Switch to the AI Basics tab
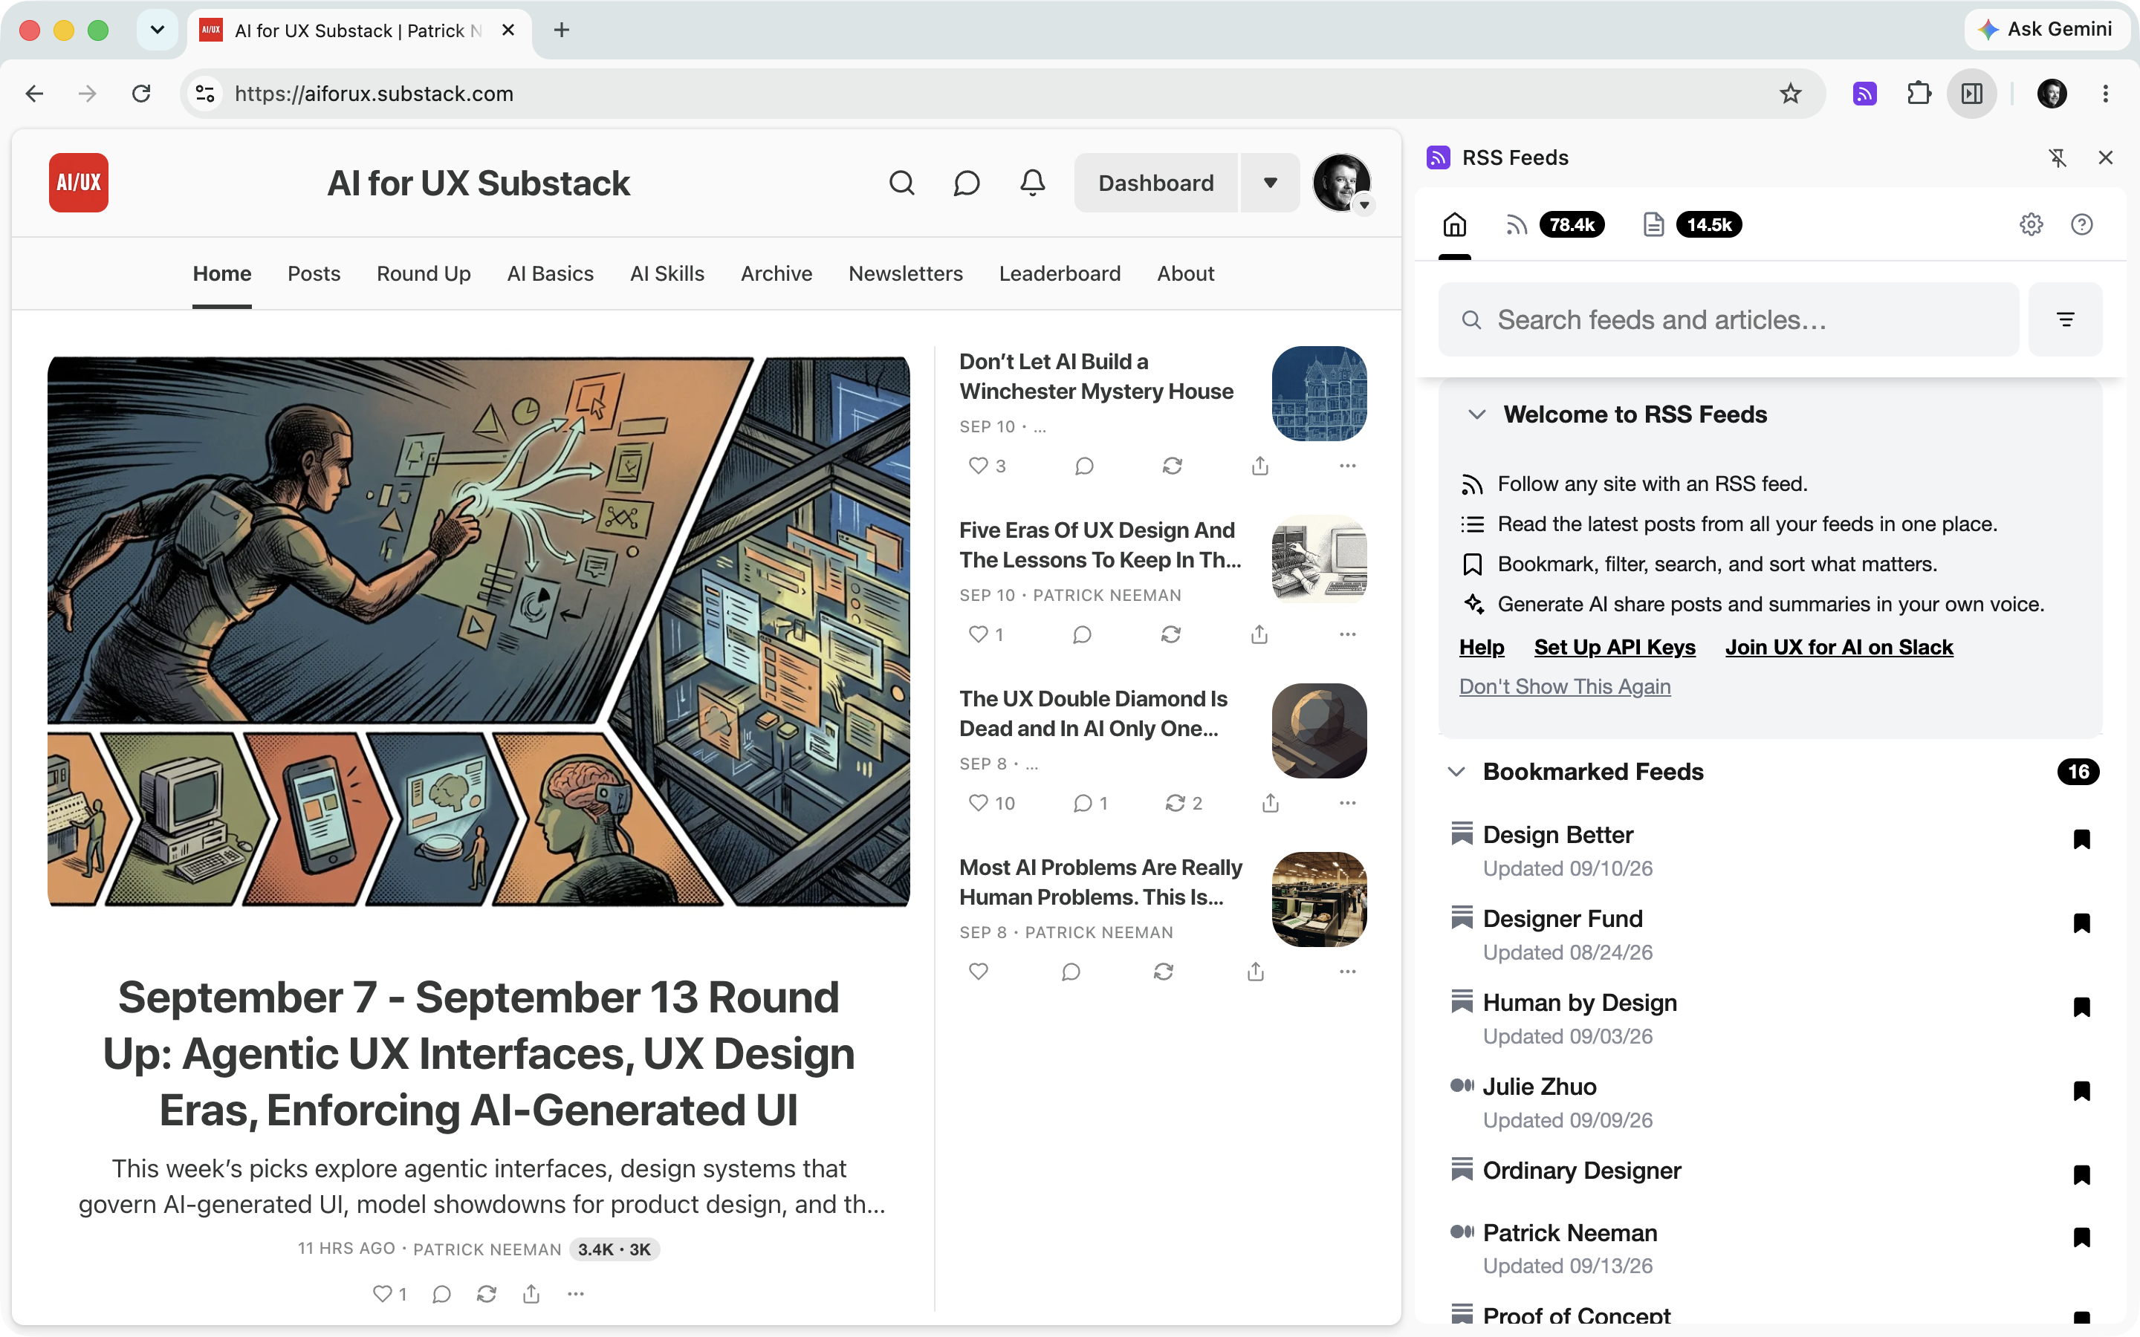 tap(550, 274)
